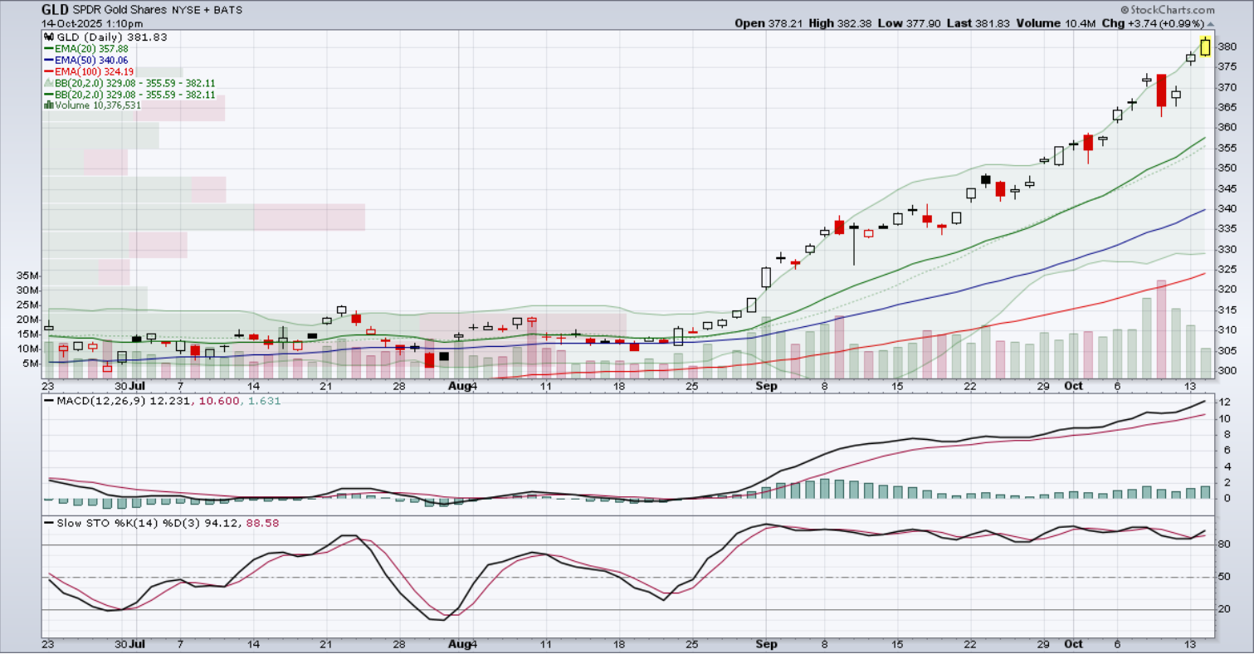Click the EMA(50) 340.06 legend entry

[90, 61]
